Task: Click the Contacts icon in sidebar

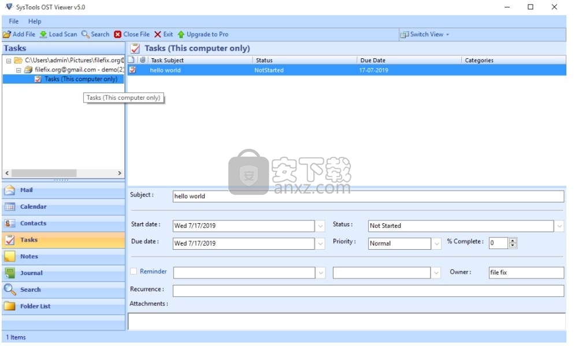Action: (10, 223)
